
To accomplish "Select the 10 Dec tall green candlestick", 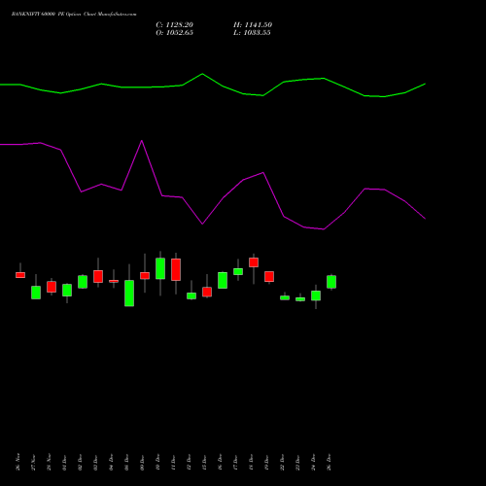I will (x=160, y=268).
